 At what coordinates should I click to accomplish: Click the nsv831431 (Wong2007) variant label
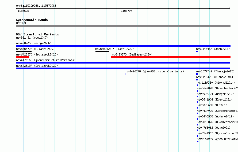tap(32, 38)
